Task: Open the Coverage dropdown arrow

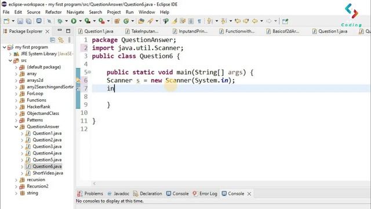Action: pyautogui.click(x=94, y=21)
